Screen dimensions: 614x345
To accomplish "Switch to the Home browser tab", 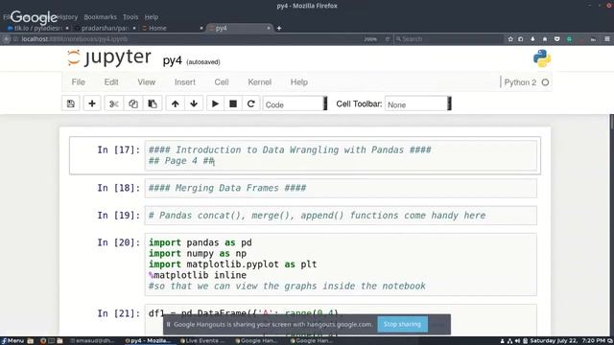I will 173,28.
